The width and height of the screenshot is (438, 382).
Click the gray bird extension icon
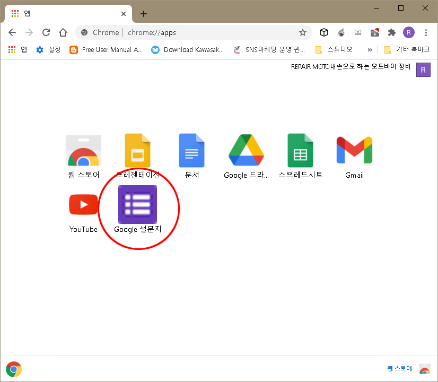point(341,32)
